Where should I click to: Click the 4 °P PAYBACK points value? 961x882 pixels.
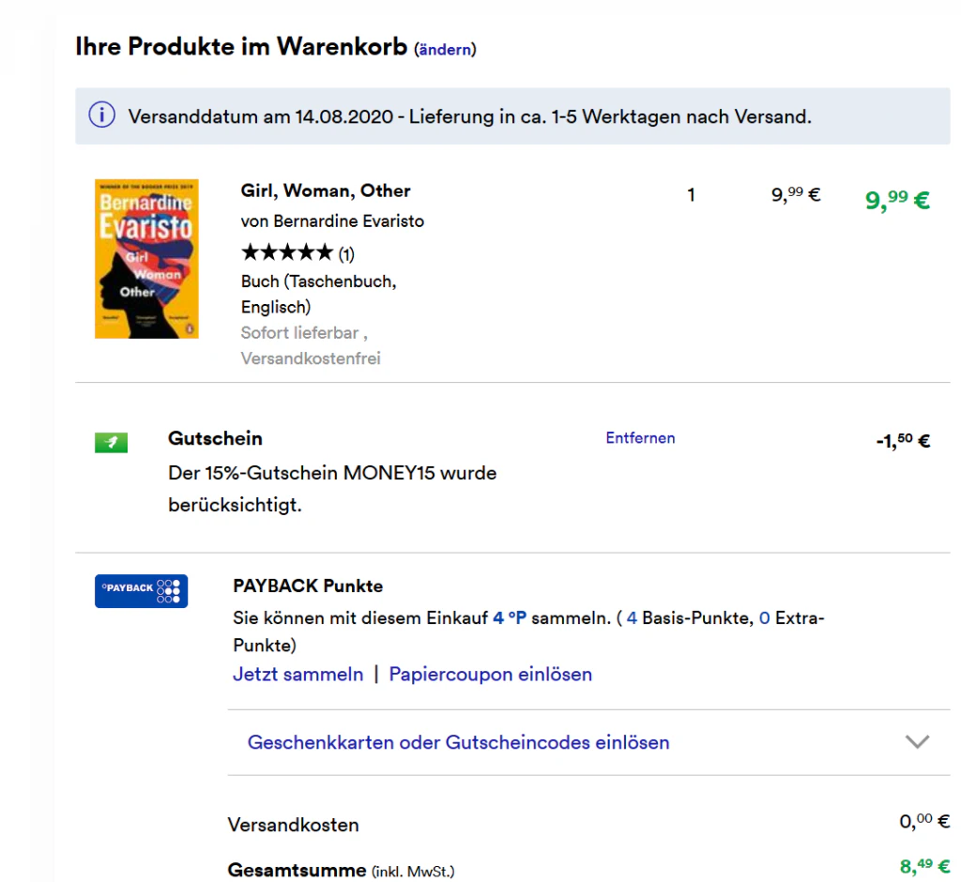tap(510, 617)
